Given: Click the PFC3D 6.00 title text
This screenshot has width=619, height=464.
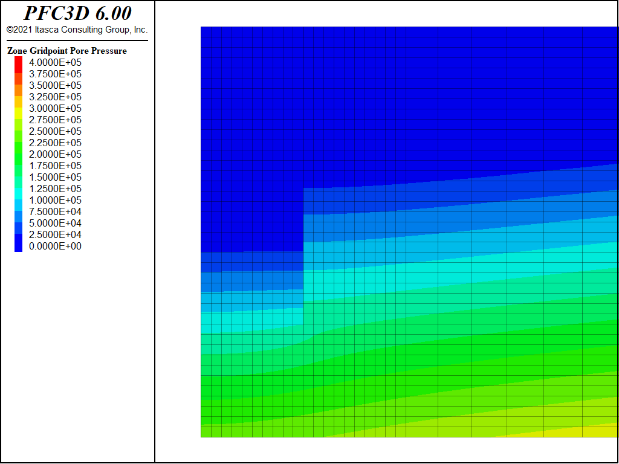Looking at the screenshot, I should 77,13.
